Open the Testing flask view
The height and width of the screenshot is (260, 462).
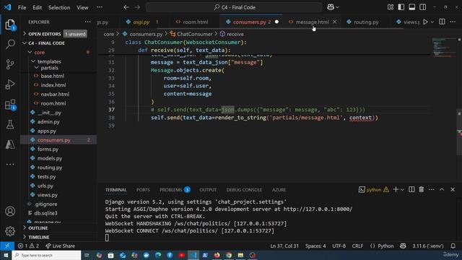[10, 124]
